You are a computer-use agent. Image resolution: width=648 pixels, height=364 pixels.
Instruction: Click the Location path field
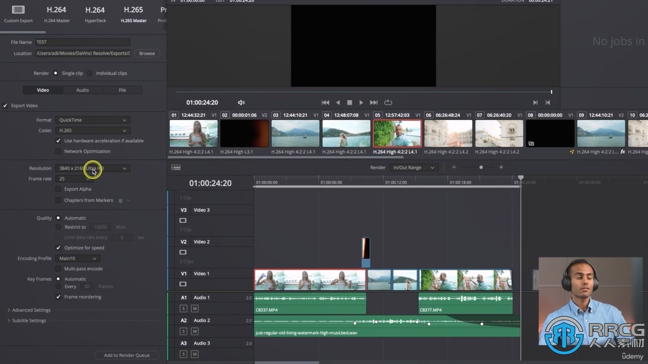83,53
